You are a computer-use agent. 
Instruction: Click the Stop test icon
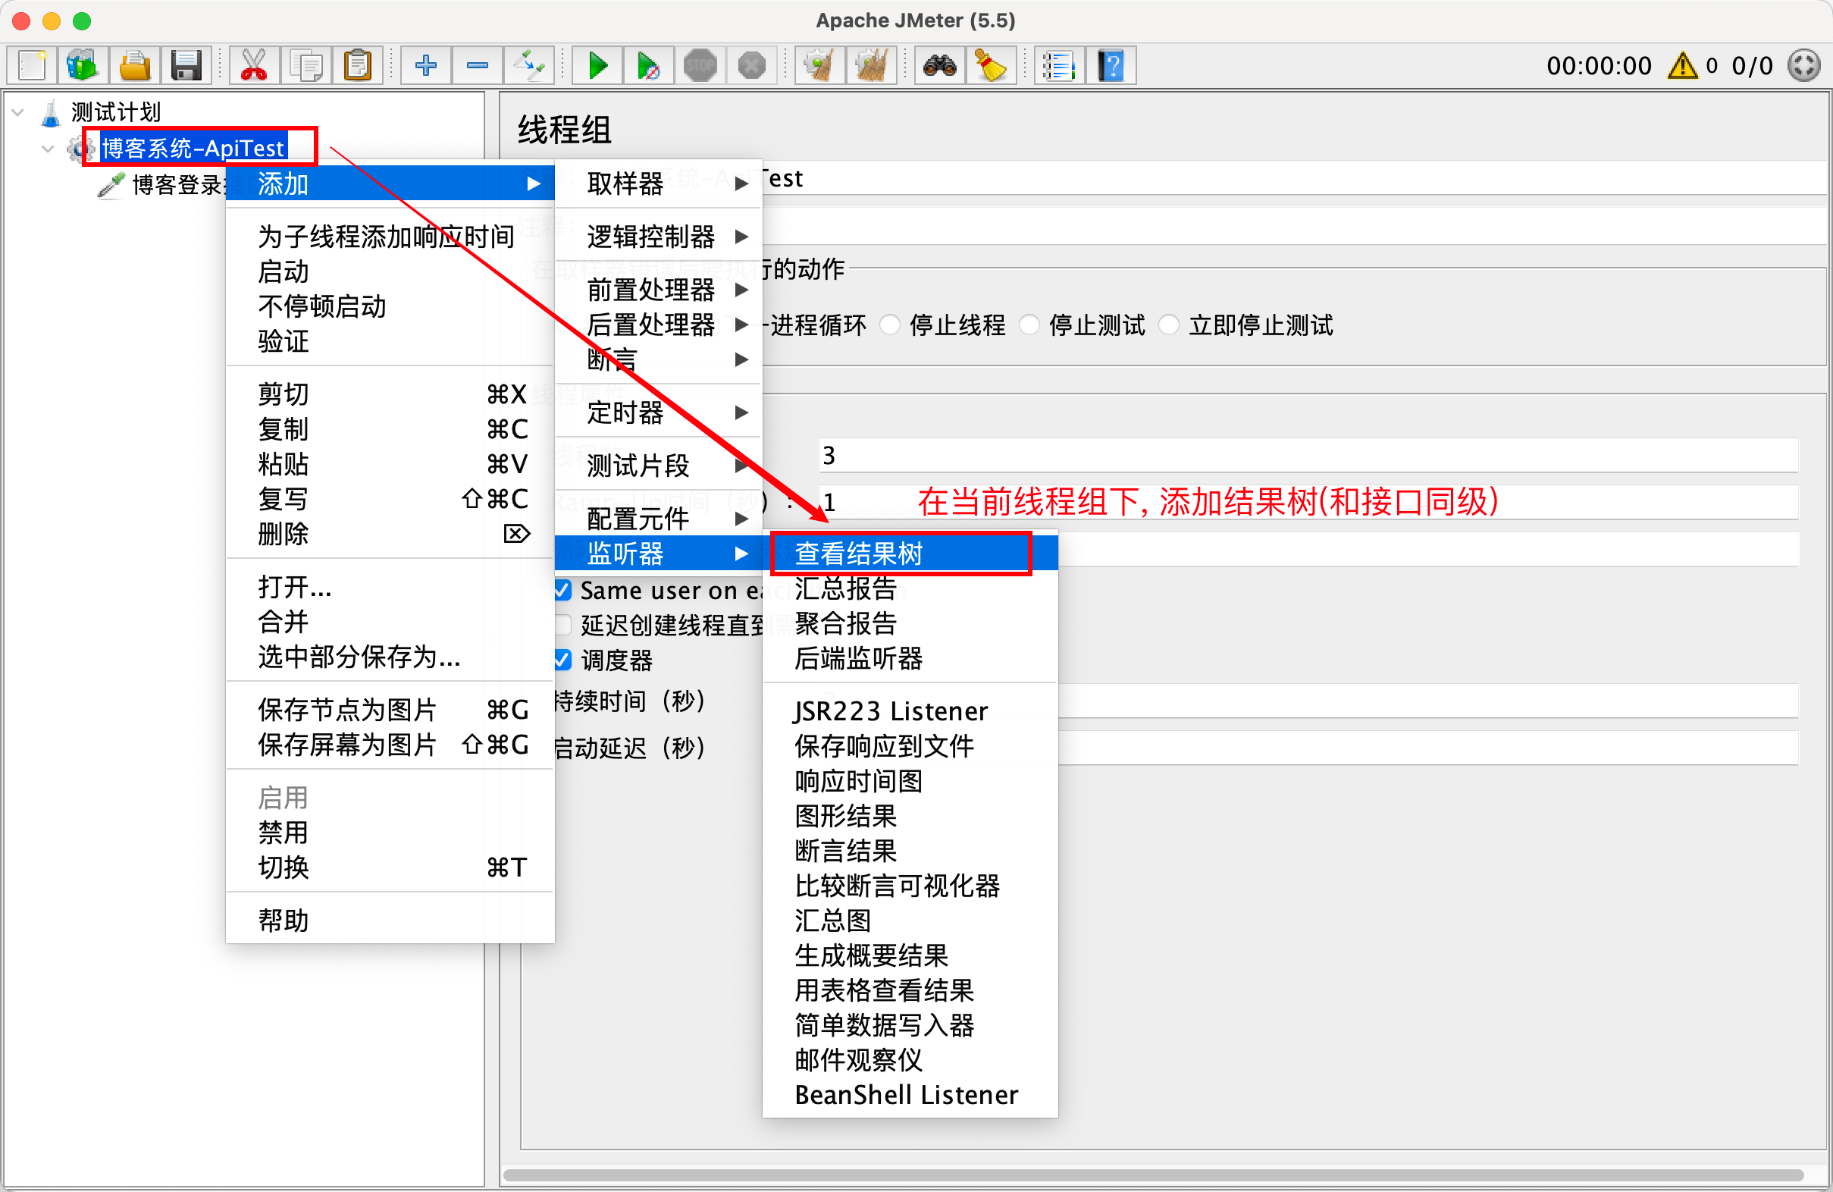[x=700, y=66]
